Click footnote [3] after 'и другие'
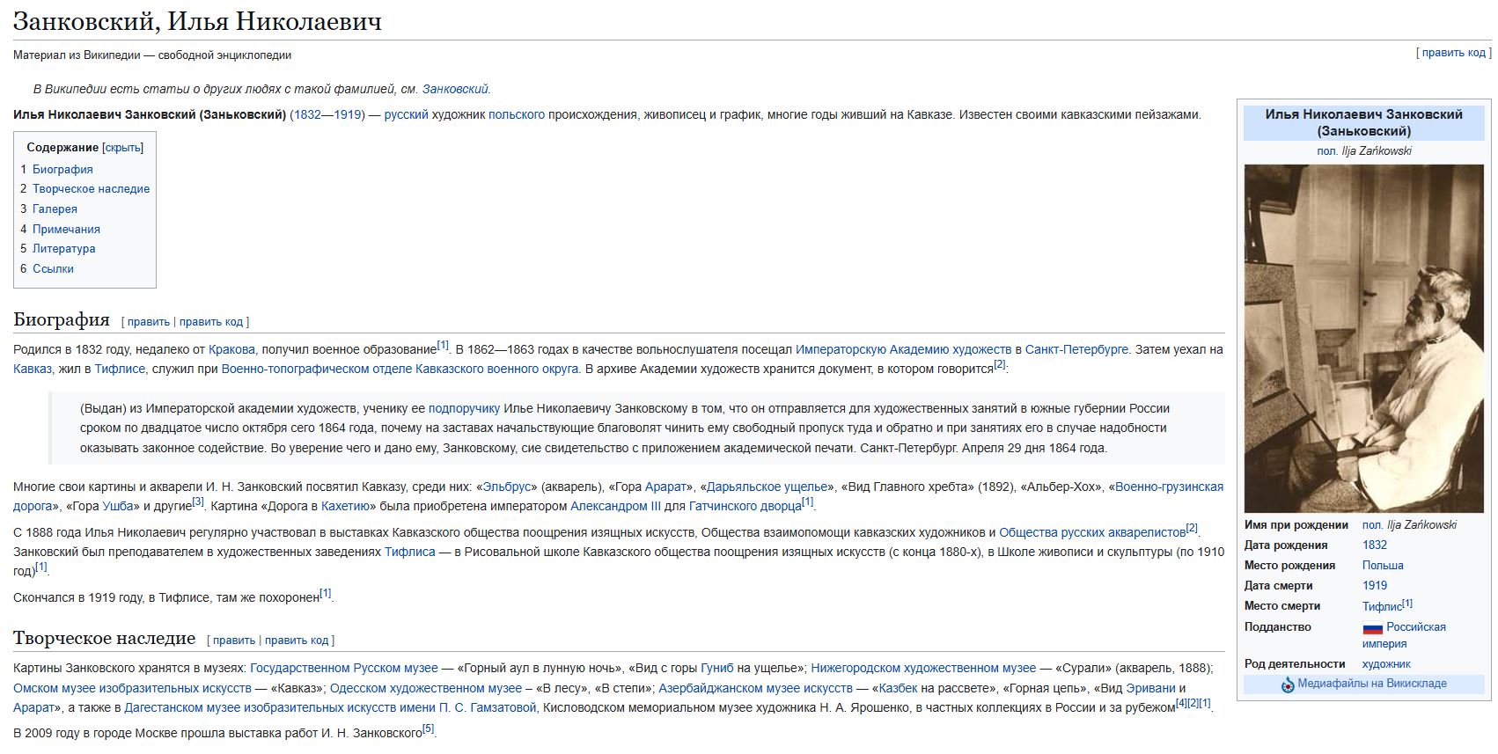 tap(198, 501)
